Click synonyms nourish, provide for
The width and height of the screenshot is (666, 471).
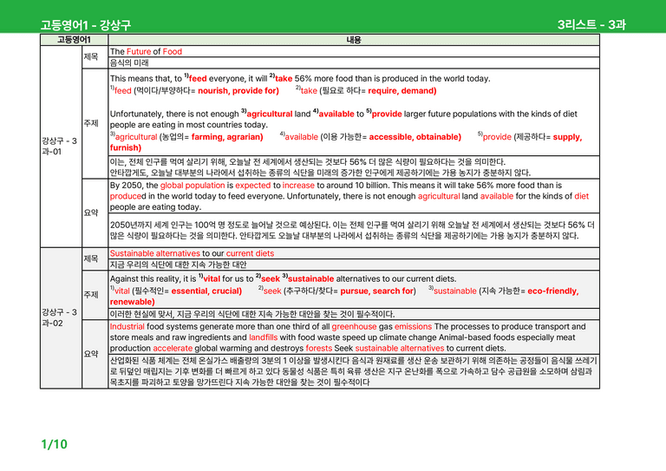coord(238,90)
